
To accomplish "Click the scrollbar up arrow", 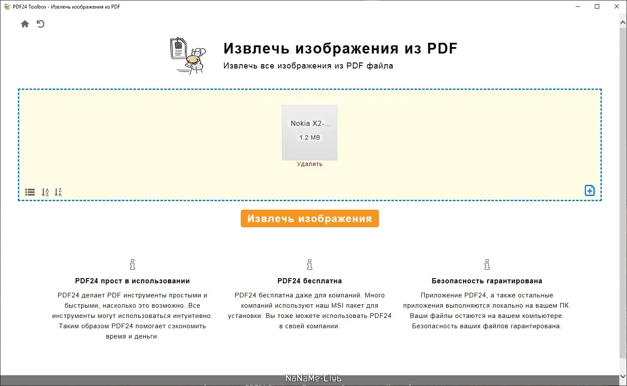I will pyautogui.click(x=623, y=23).
